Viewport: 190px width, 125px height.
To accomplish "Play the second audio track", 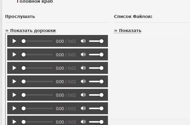I will (x=14, y=55).
